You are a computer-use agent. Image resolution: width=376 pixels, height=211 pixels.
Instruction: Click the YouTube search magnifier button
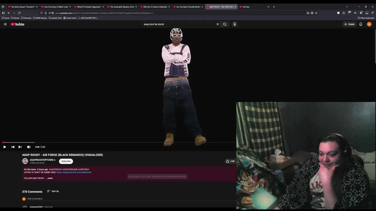(225, 24)
